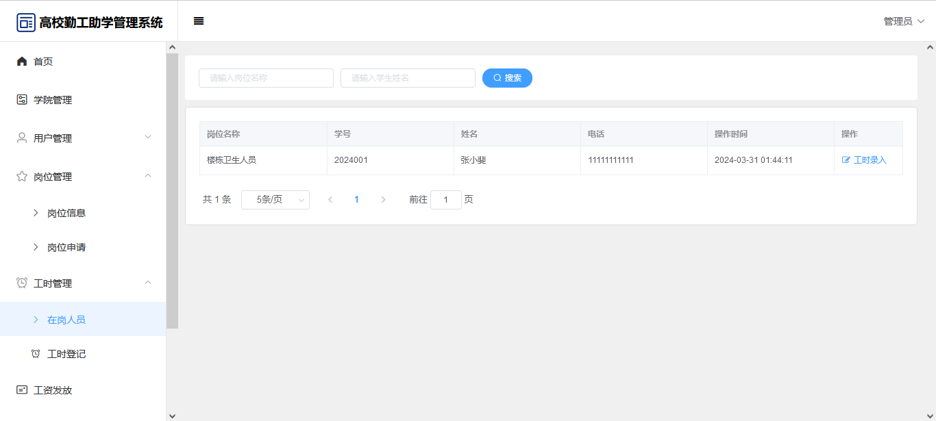
Task: Focus the 请输入岗位名称 input field
Action: [x=266, y=78]
